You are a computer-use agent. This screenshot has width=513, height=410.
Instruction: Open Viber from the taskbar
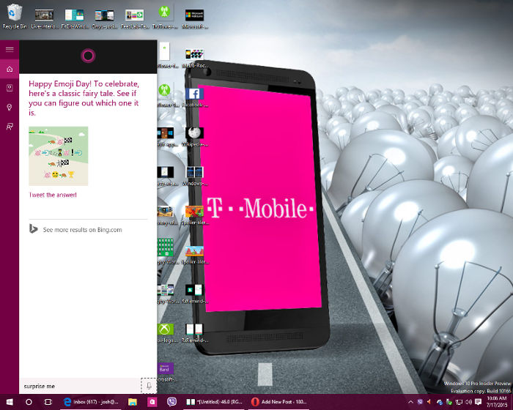coord(171,402)
